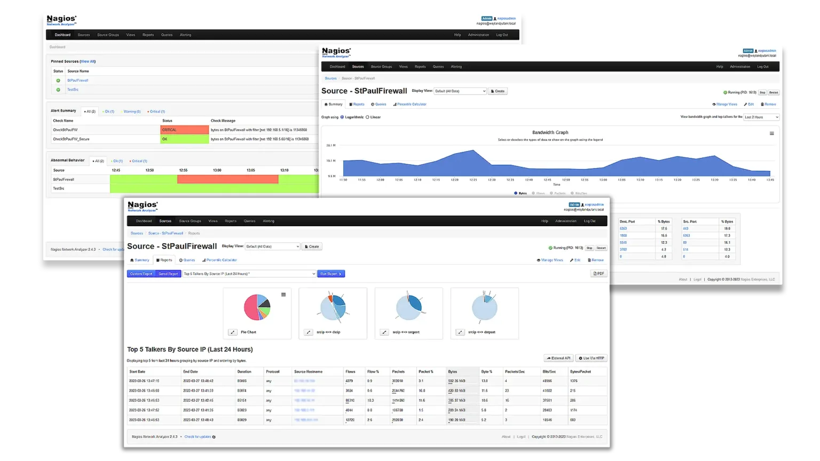Click destination port 6363 link

[x=624, y=228]
